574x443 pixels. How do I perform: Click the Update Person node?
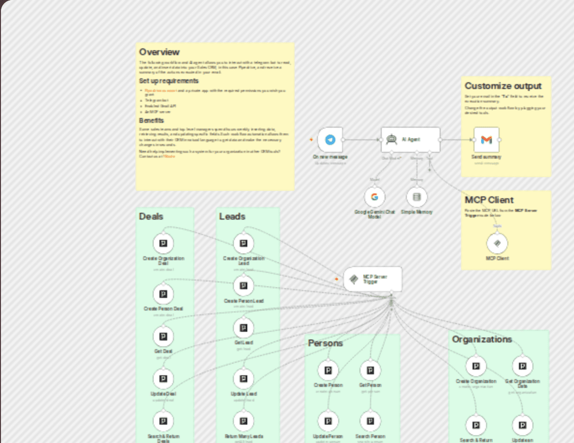click(328, 421)
